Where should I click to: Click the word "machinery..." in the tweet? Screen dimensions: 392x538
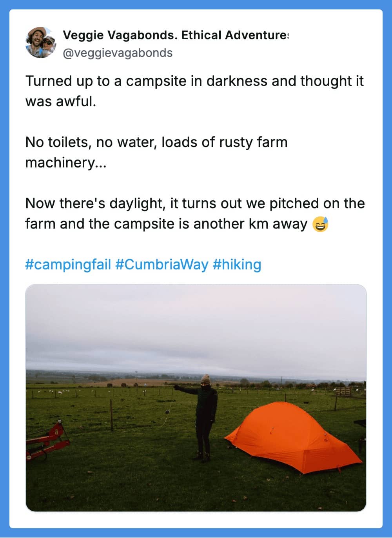pos(65,162)
